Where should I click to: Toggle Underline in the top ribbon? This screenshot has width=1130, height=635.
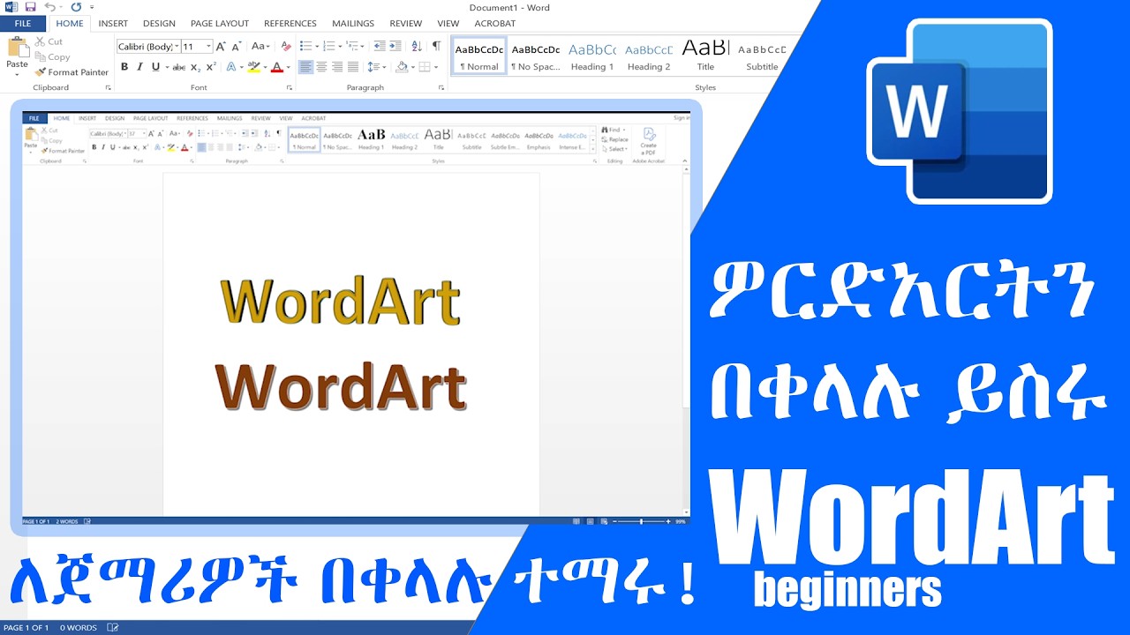(x=155, y=67)
